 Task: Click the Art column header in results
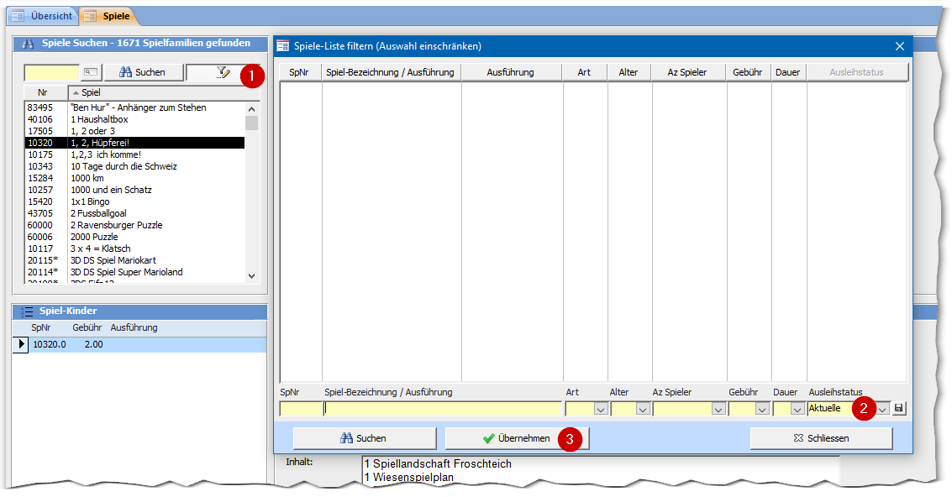point(585,72)
